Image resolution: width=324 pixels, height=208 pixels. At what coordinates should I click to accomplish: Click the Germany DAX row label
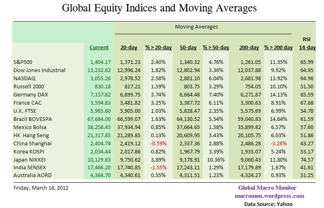coord(30,94)
